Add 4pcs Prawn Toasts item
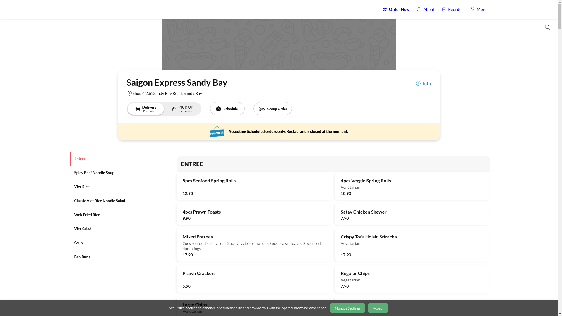The width and height of the screenshot is (562, 316). click(x=254, y=214)
